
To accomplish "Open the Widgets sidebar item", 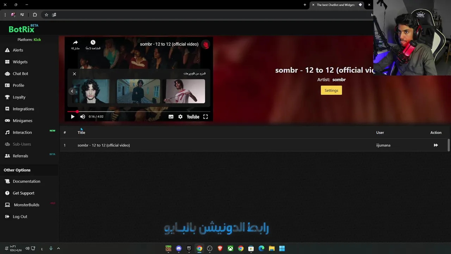I will 20,62.
